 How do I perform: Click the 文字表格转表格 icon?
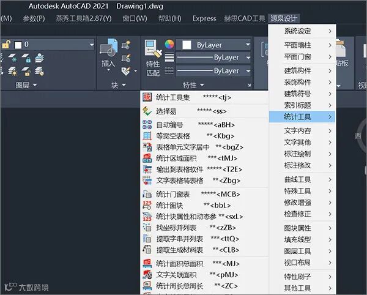click(147, 181)
